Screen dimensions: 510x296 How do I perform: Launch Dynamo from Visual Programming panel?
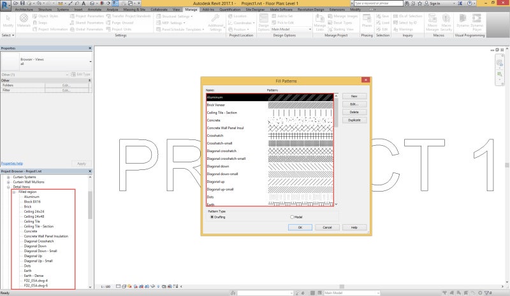click(462, 21)
